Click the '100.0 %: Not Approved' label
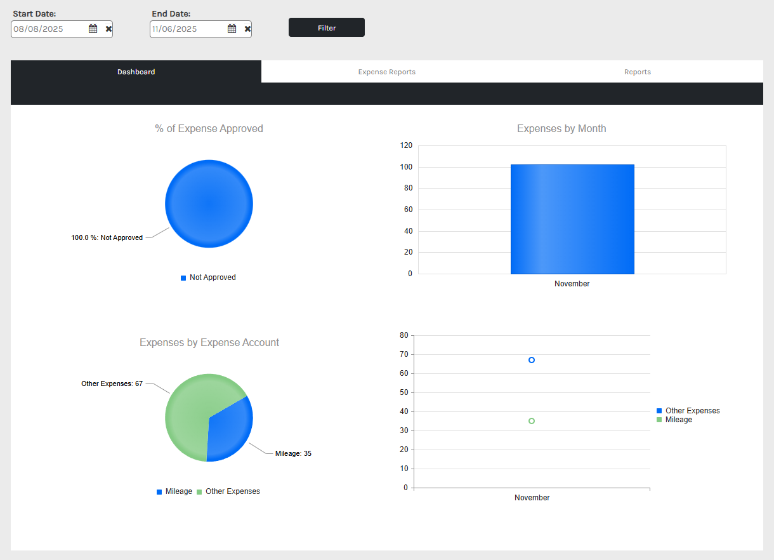The image size is (774, 560). coord(107,237)
